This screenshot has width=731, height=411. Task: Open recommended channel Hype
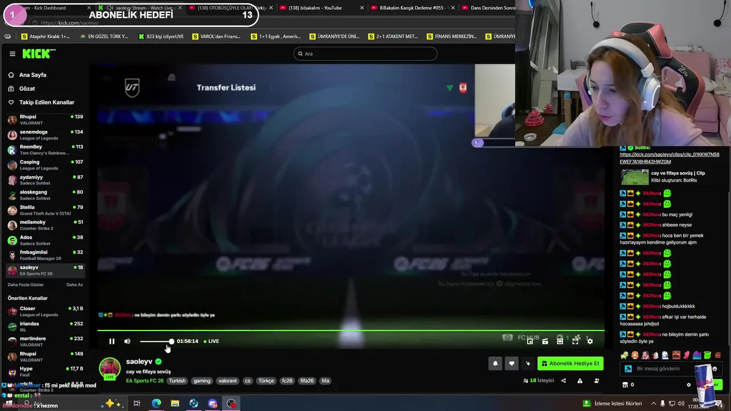46,371
